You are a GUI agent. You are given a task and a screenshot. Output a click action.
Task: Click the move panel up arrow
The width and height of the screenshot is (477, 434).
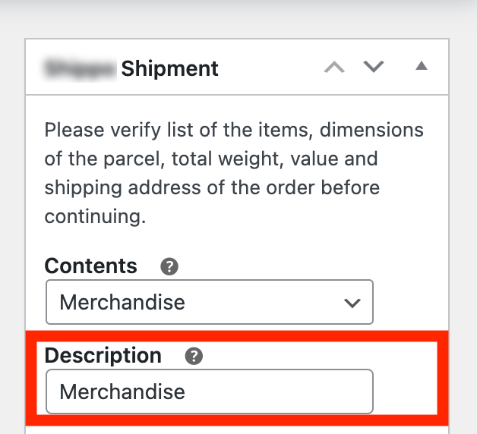pos(334,68)
